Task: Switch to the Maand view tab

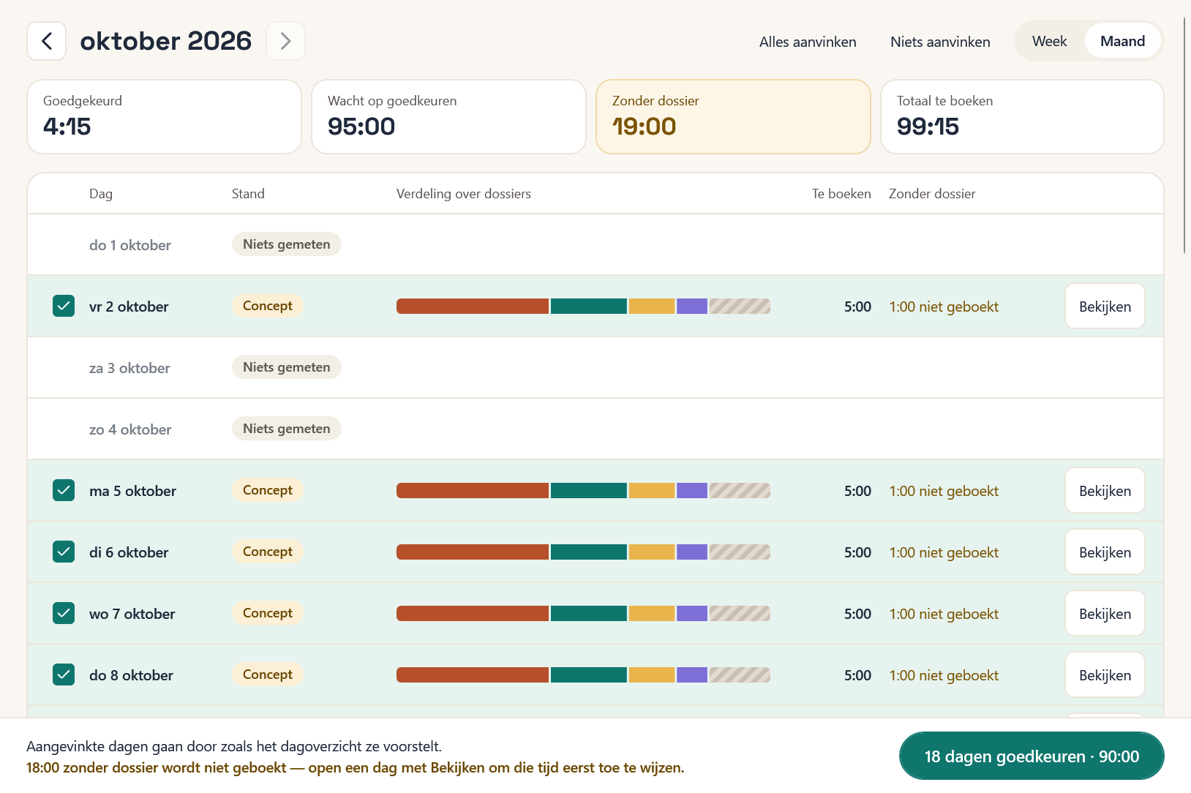Action: (1122, 41)
